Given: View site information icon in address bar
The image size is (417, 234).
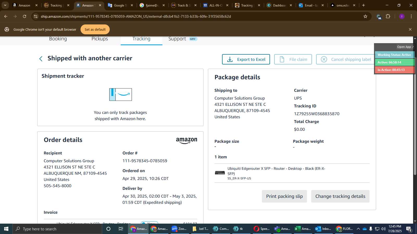Looking at the screenshot, I should 36,16.
